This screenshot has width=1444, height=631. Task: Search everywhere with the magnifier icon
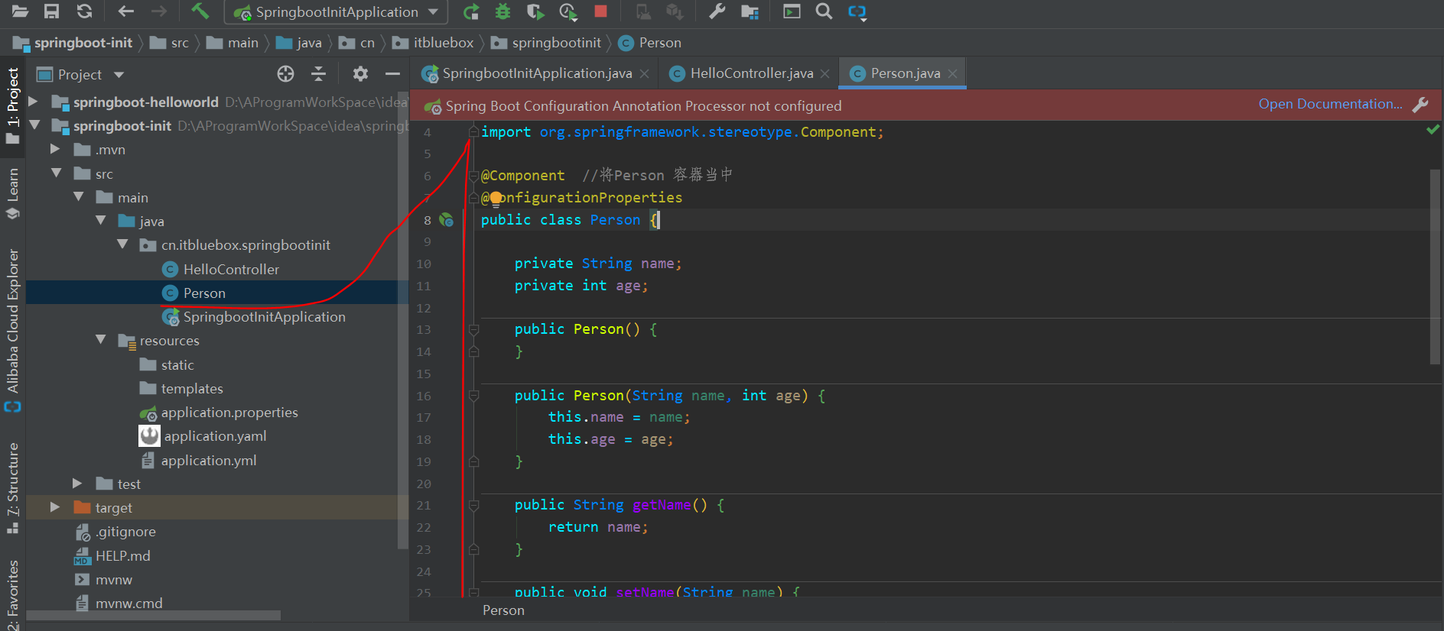coord(824,11)
